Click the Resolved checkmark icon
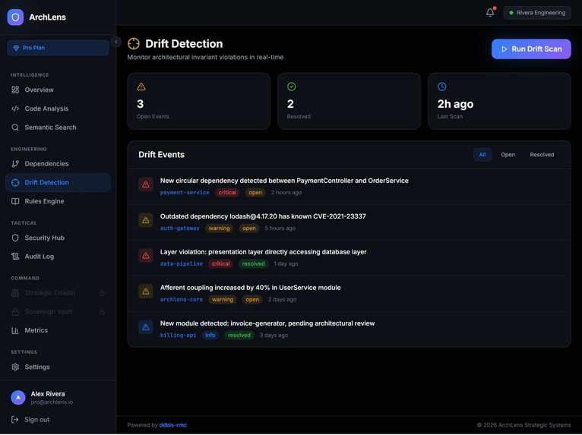The width and height of the screenshot is (582, 435). click(291, 87)
